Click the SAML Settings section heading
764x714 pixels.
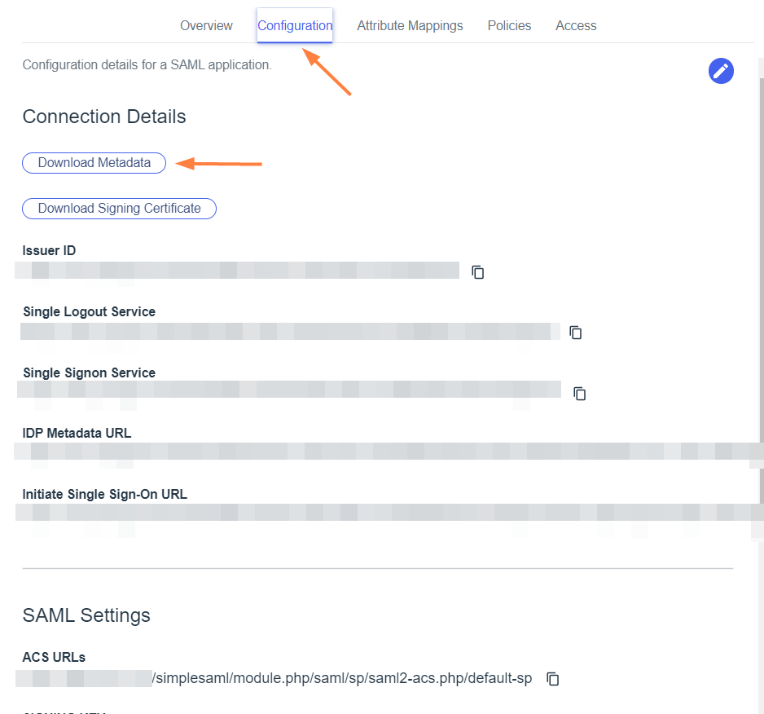pyautogui.click(x=86, y=615)
